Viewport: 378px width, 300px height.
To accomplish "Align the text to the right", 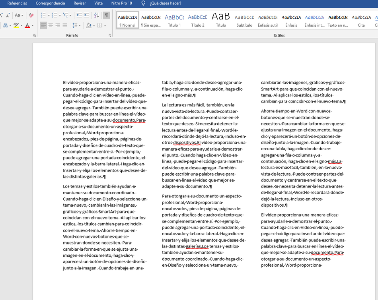I will pos(58,25).
